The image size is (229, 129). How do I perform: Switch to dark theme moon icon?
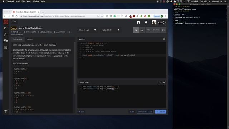point(136,30)
